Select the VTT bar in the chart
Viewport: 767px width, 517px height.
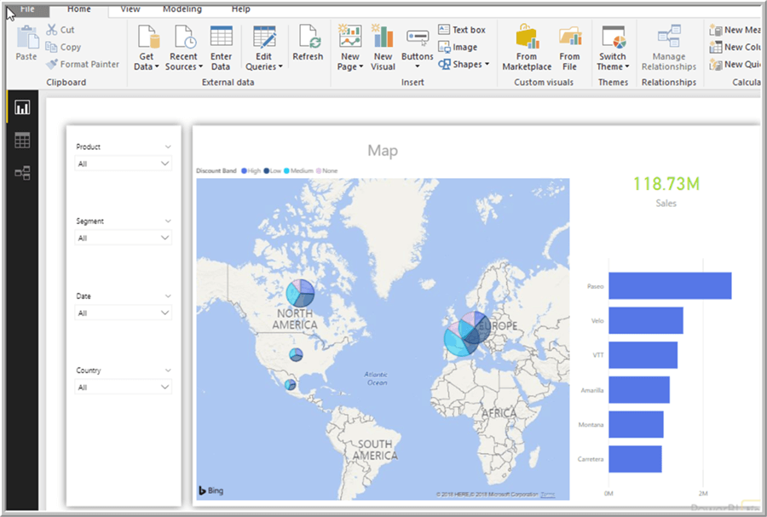tap(643, 355)
